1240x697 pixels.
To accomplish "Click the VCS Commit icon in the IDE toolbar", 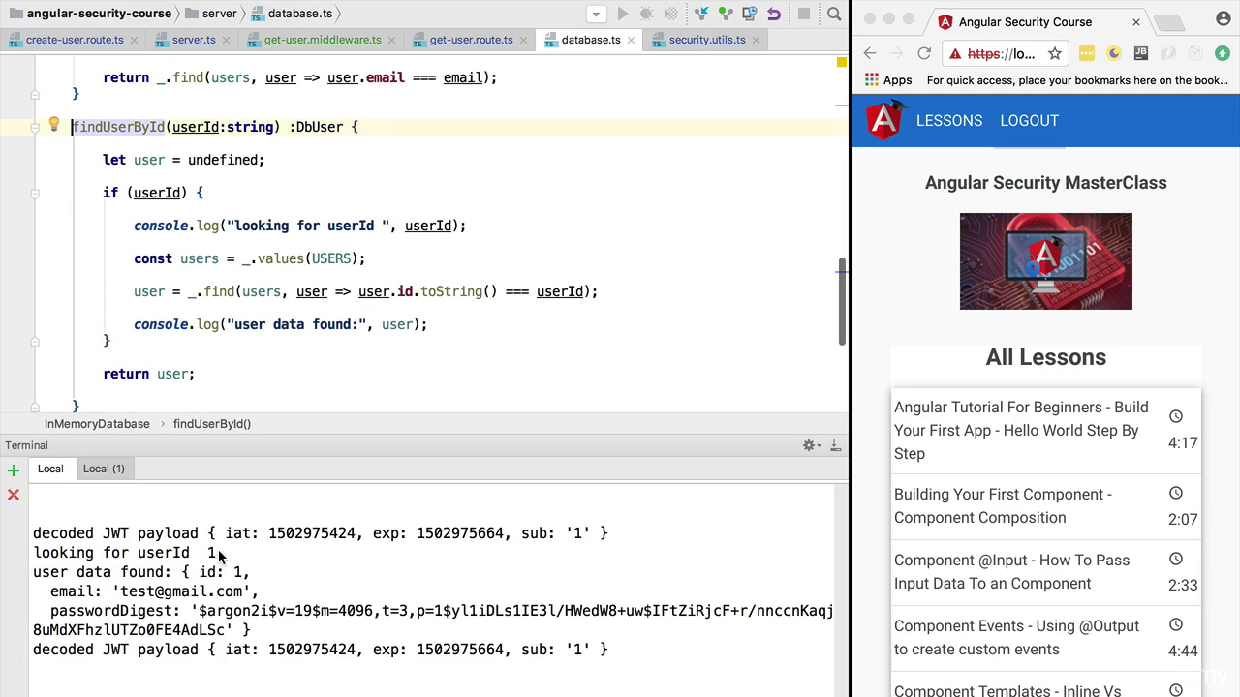I will click(724, 14).
